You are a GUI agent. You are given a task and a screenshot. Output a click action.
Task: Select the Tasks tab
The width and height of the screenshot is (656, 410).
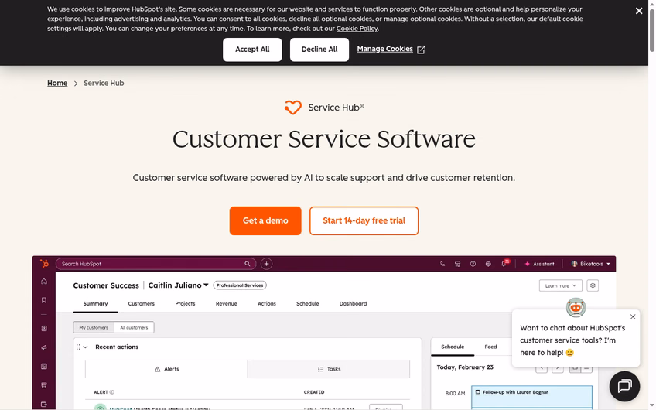(x=329, y=369)
